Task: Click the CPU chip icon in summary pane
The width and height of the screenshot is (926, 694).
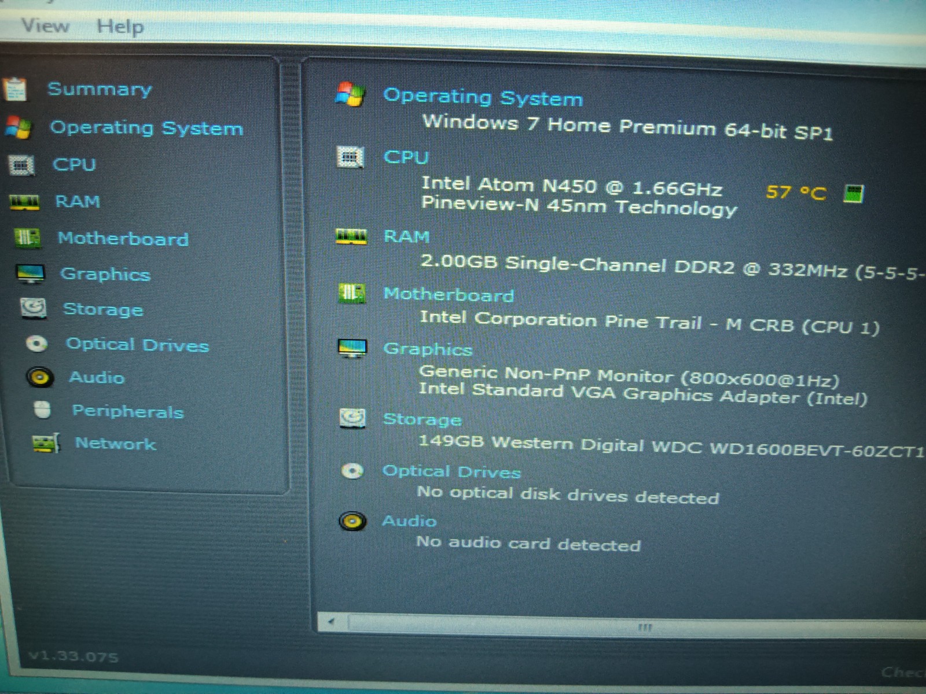Action: click(x=350, y=157)
